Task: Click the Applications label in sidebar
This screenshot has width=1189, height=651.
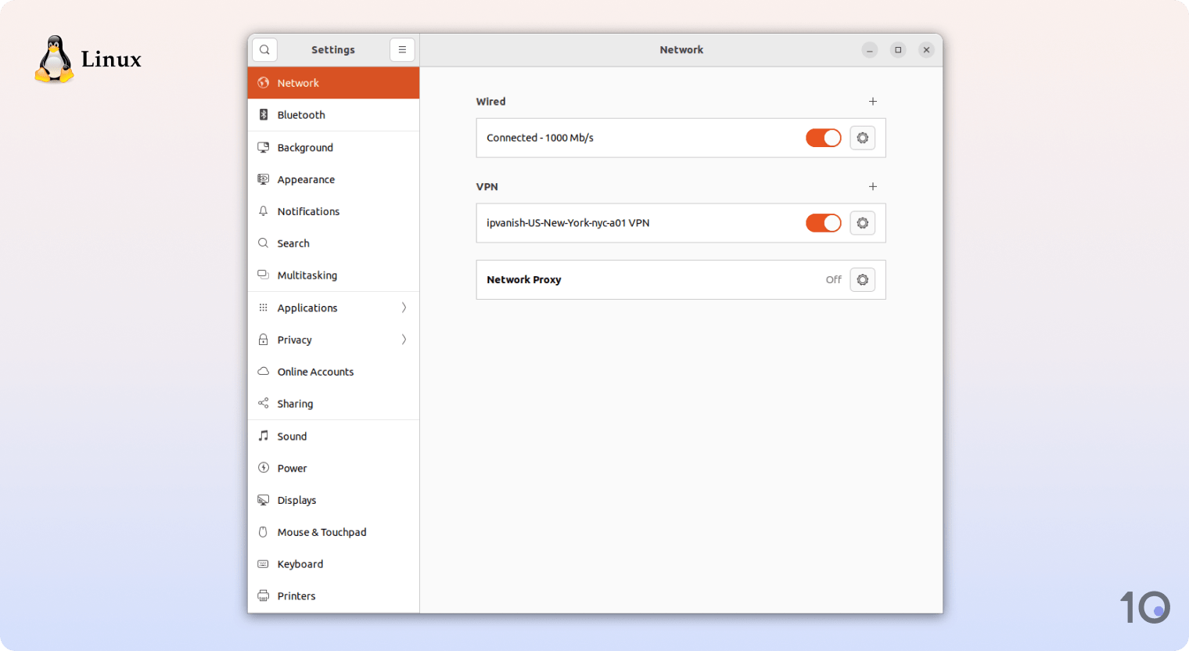Action: click(307, 308)
